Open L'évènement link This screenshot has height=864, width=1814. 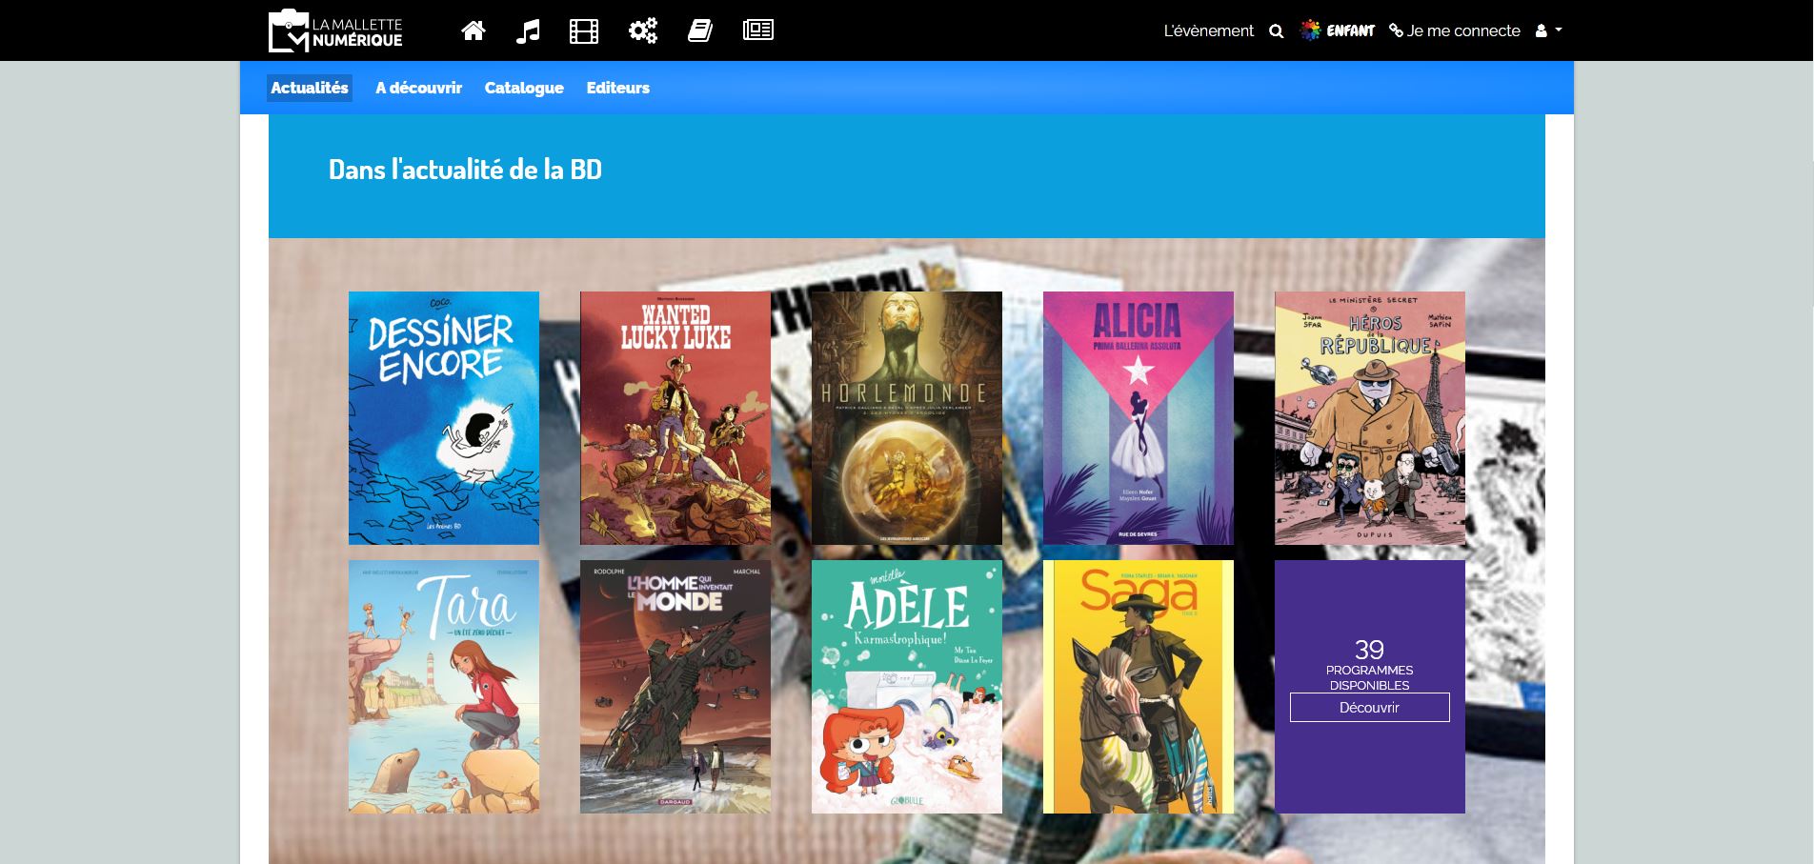coord(1208,30)
